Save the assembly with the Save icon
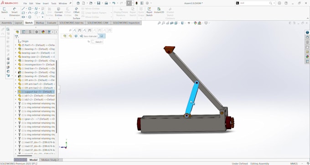 pyautogui.click(x=98, y=3)
